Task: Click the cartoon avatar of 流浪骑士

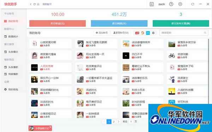Action: [172, 79]
